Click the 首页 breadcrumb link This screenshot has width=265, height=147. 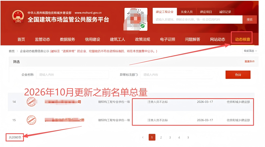[12, 51]
